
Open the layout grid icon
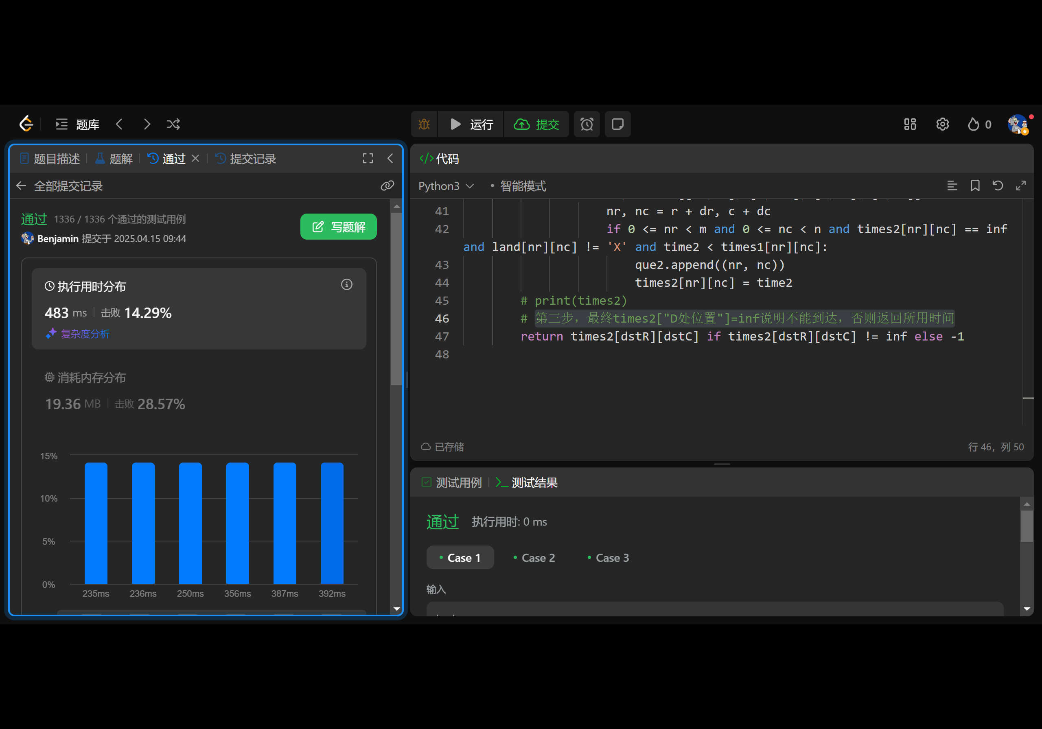(x=910, y=124)
